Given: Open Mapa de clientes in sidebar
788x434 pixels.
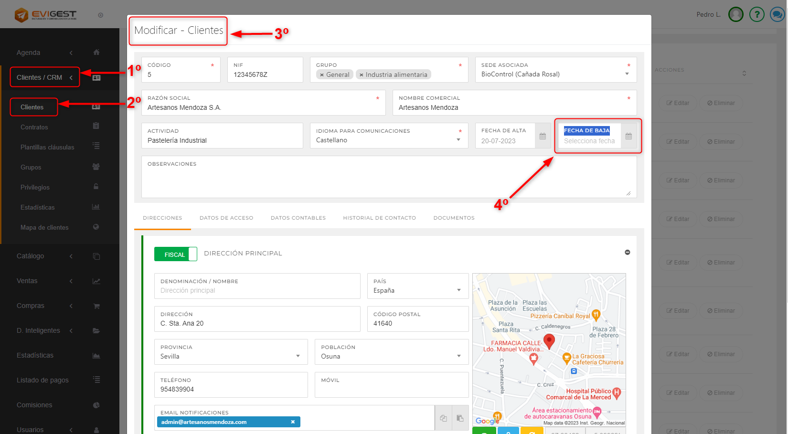Looking at the screenshot, I should point(44,228).
